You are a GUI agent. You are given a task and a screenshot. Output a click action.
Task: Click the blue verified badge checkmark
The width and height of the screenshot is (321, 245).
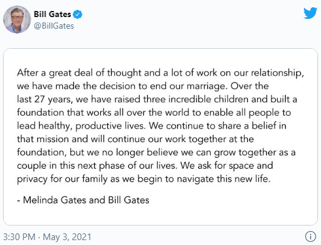78,15
